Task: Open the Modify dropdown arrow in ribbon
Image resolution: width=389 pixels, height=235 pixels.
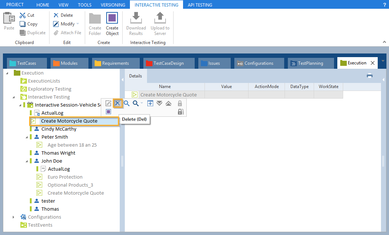Action: pyautogui.click(x=78, y=24)
